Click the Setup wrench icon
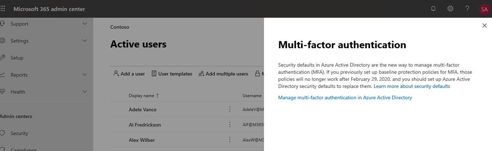 [x=2, y=58]
